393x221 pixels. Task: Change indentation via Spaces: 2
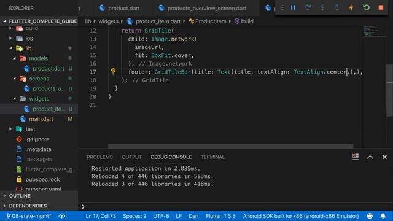[134, 216]
